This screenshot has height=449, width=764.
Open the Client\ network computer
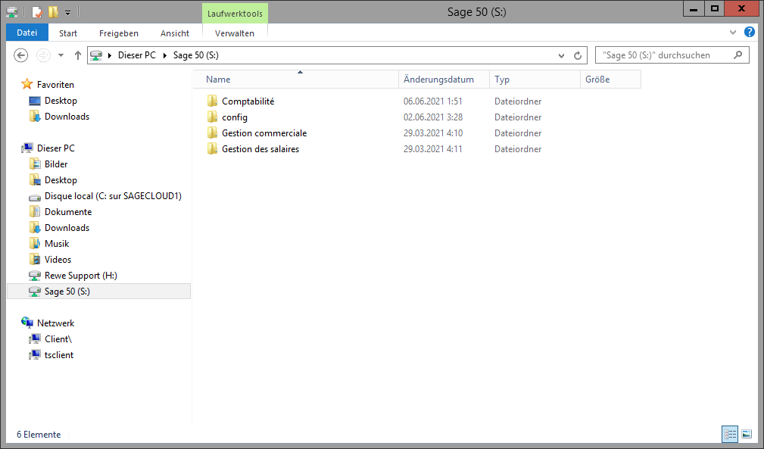[58, 339]
